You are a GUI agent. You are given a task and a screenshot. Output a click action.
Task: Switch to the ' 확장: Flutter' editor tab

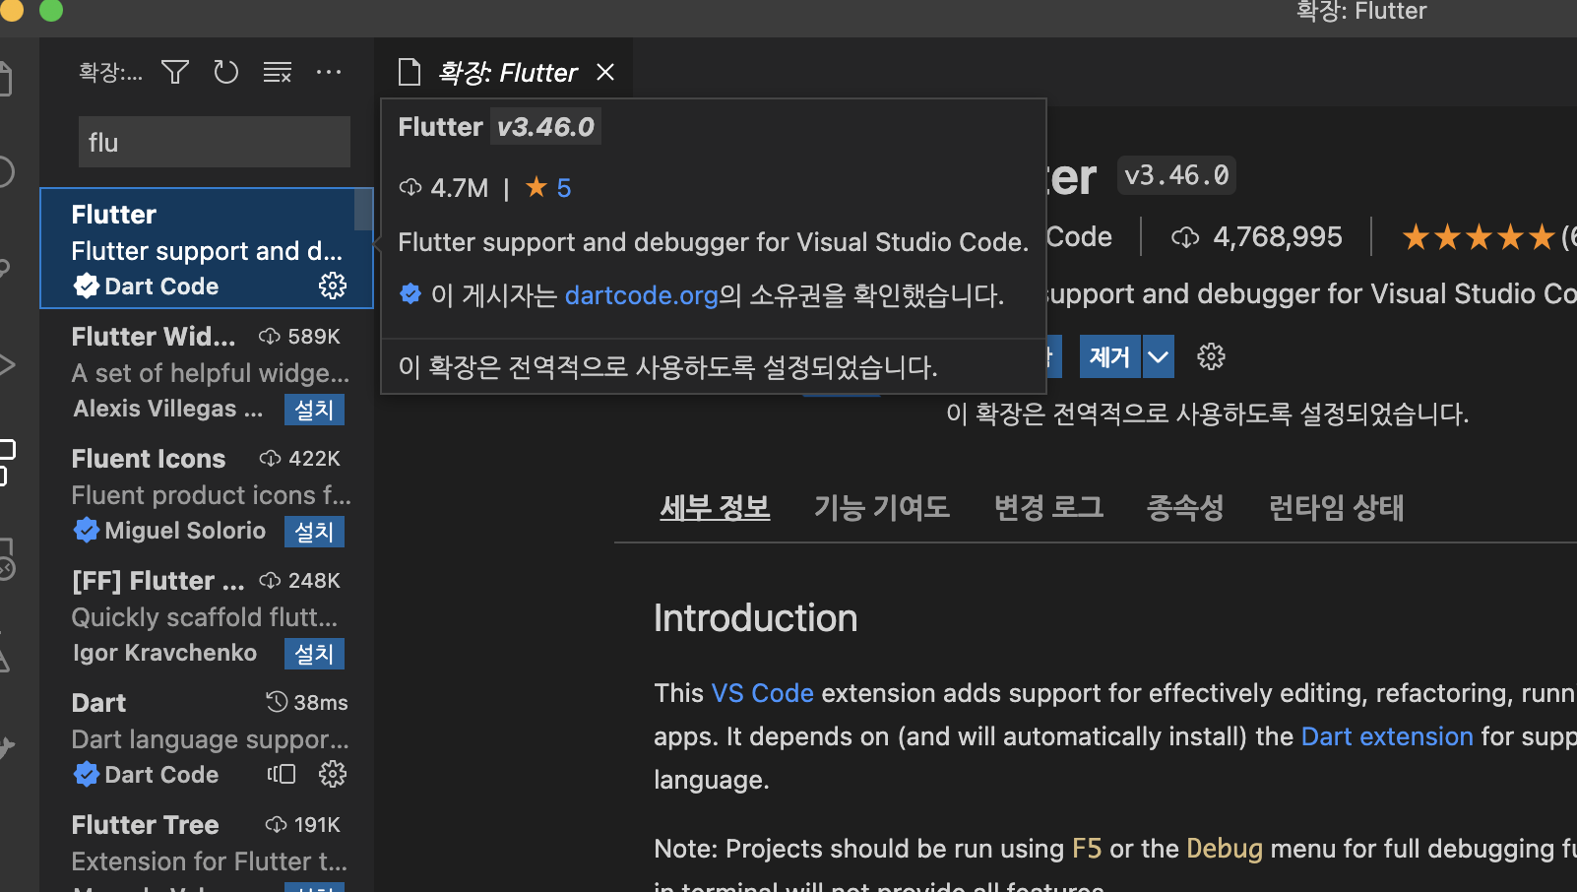504,72
